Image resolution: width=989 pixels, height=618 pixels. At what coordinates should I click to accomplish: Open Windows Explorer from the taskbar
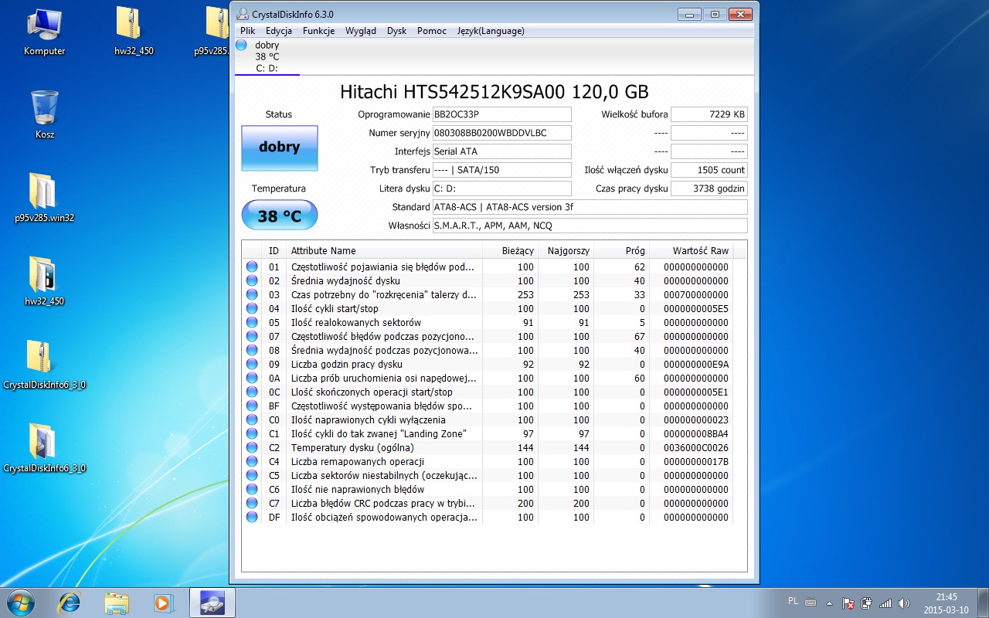(x=117, y=602)
